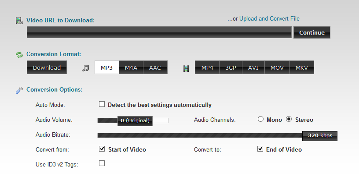Switch the format to MP4 video
Image resolution: width=359 pixels, height=177 pixels.
[207, 67]
